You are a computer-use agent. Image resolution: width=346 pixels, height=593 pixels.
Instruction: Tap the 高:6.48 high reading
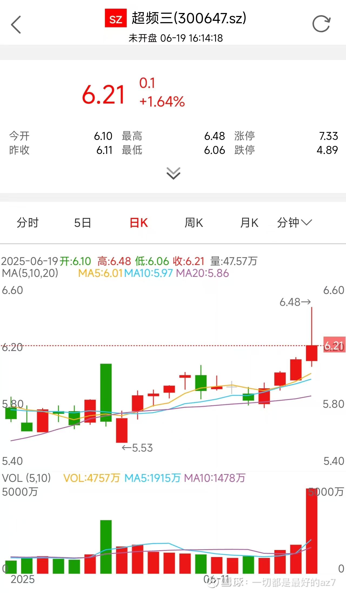114,261
